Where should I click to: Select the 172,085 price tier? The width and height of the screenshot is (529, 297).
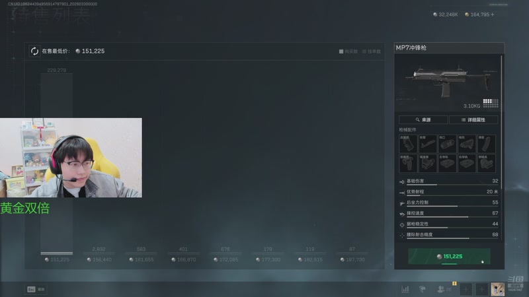click(x=225, y=259)
